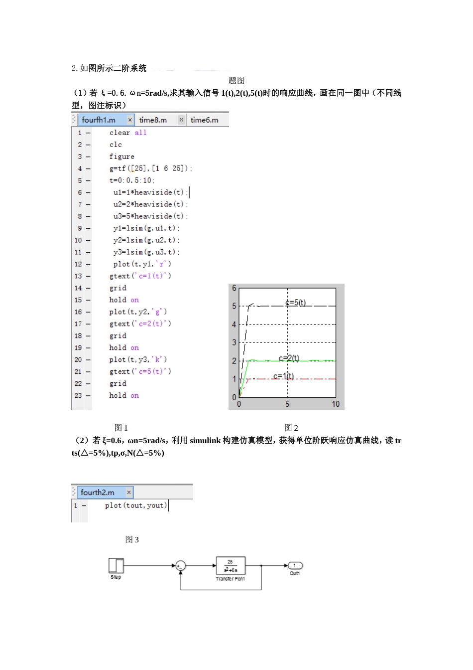
Task: Click line number 23 hold on
Action: click(124, 396)
